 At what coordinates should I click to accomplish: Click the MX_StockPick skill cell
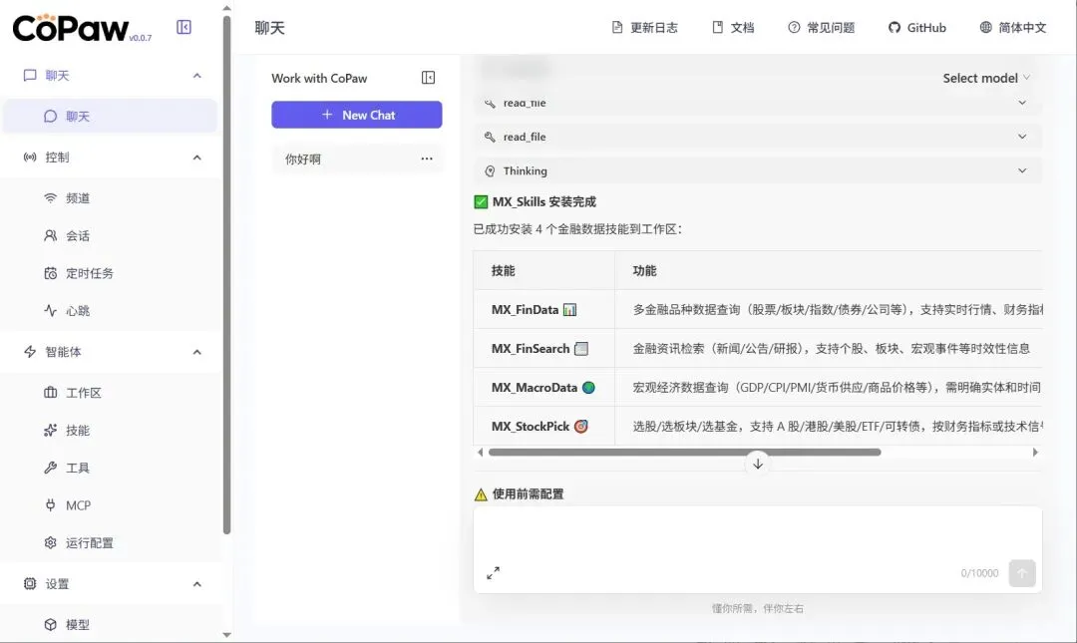[544, 426]
